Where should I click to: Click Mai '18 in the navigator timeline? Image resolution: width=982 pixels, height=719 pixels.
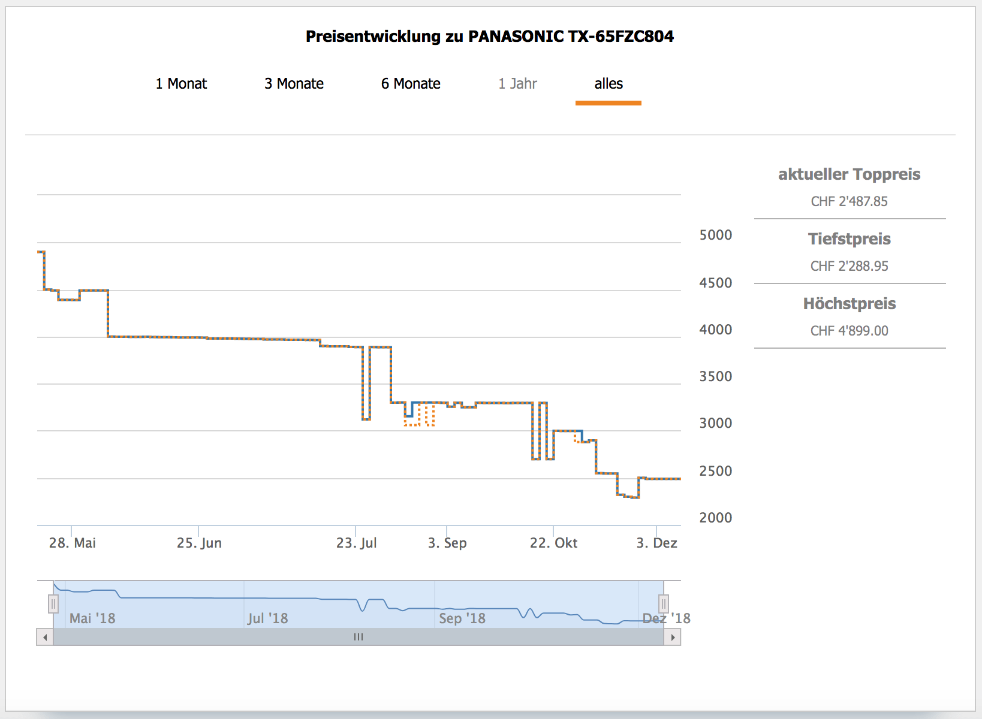(x=92, y=618)
